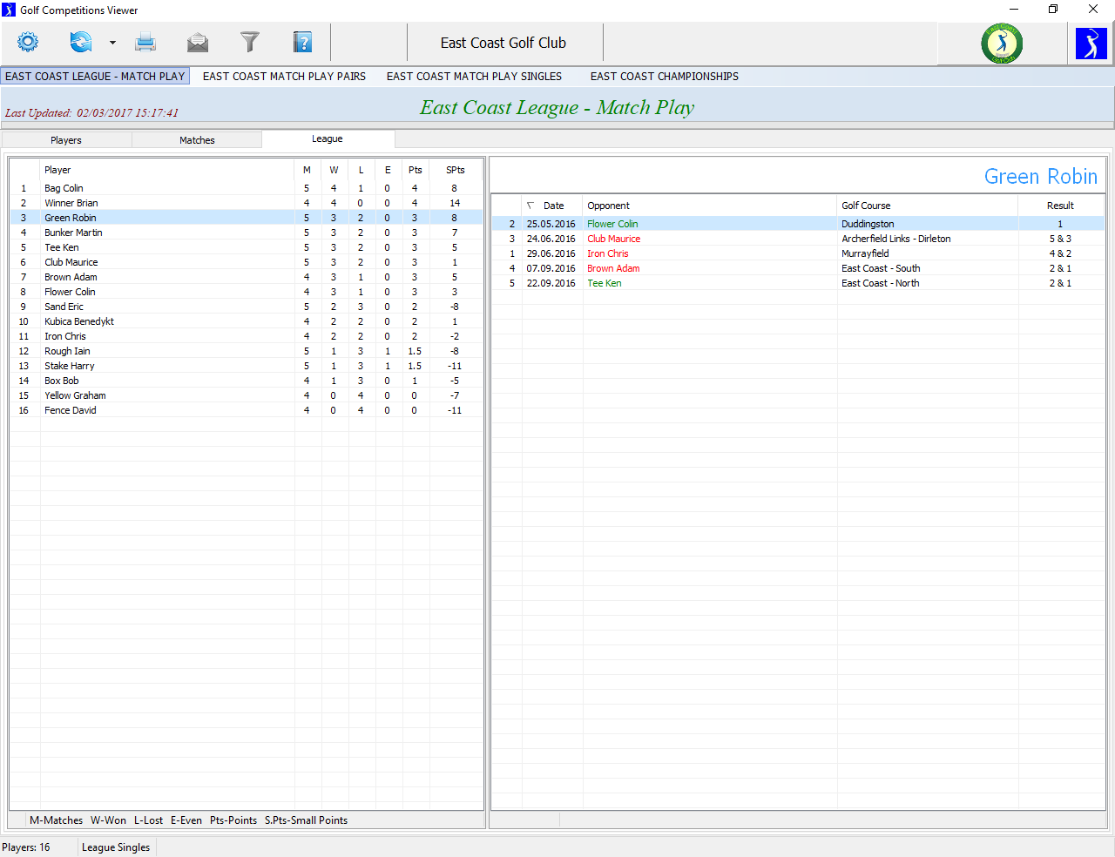Image resolution: width=1115 pixels, height=857 pixels.
Task: Toggle sort on Date column header
Action: point(552,206)
